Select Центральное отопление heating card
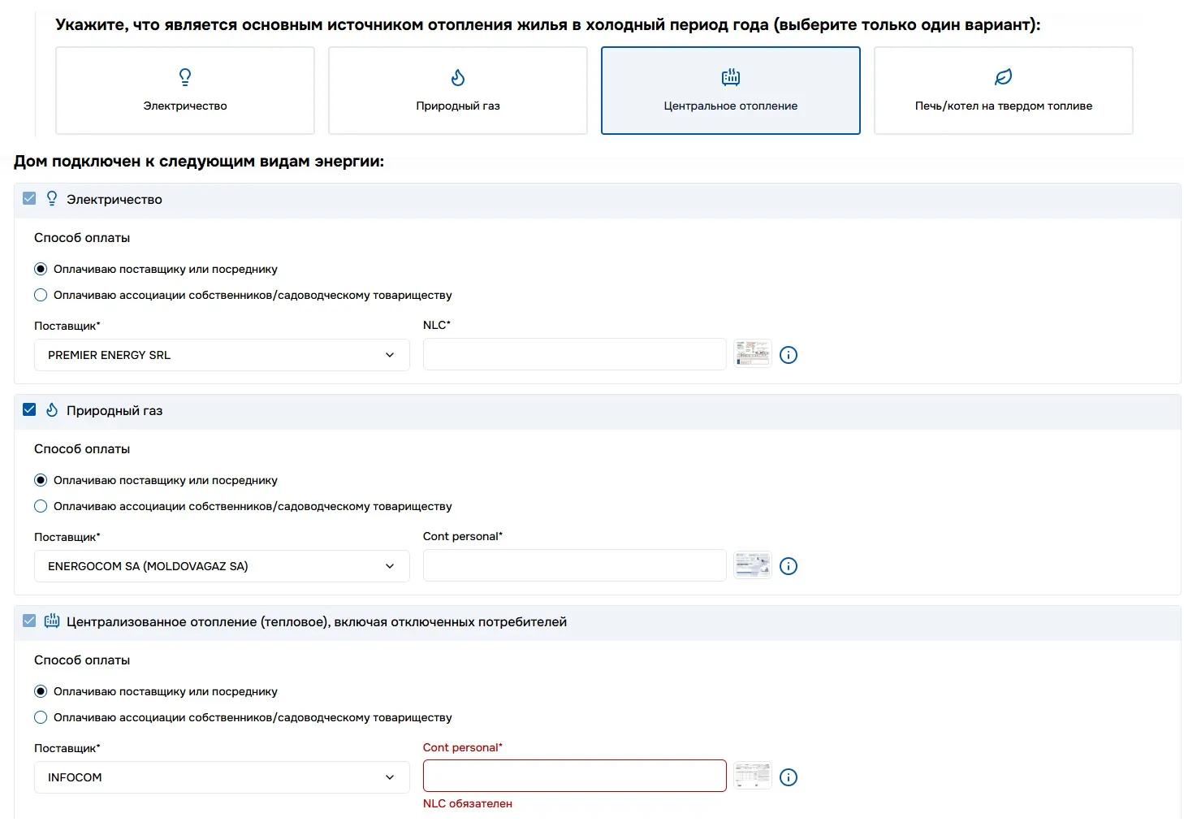This screenshot has height=822, width=1184. [730, 90]
